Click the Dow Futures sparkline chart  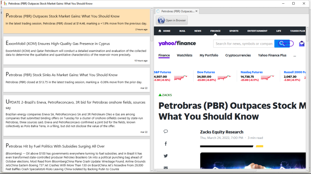pos(224,78)
